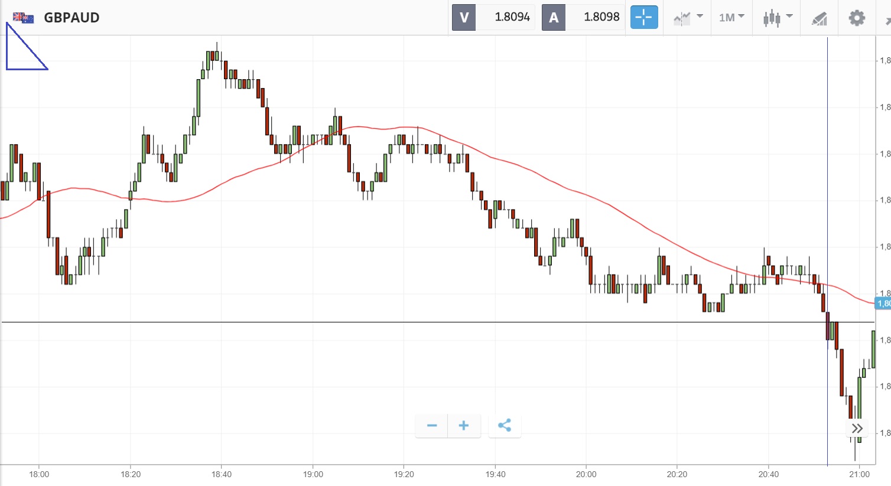
Task: Toggle the blue crosshair cursor button
Action: (x=643, y=17)
